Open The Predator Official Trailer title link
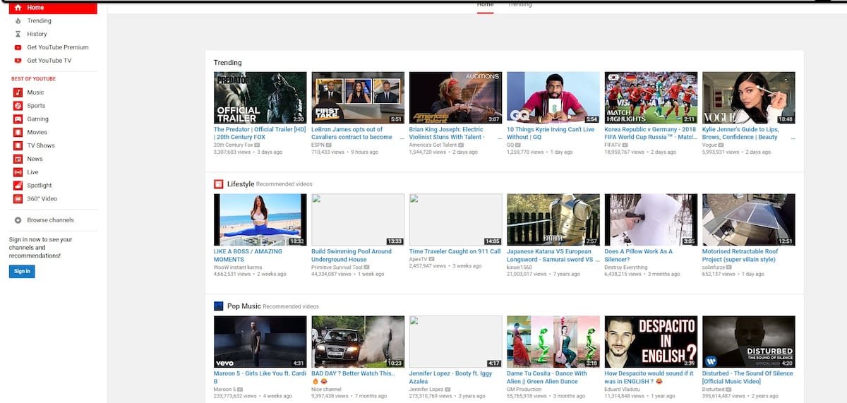847x403 pixels. coord(260,133)
